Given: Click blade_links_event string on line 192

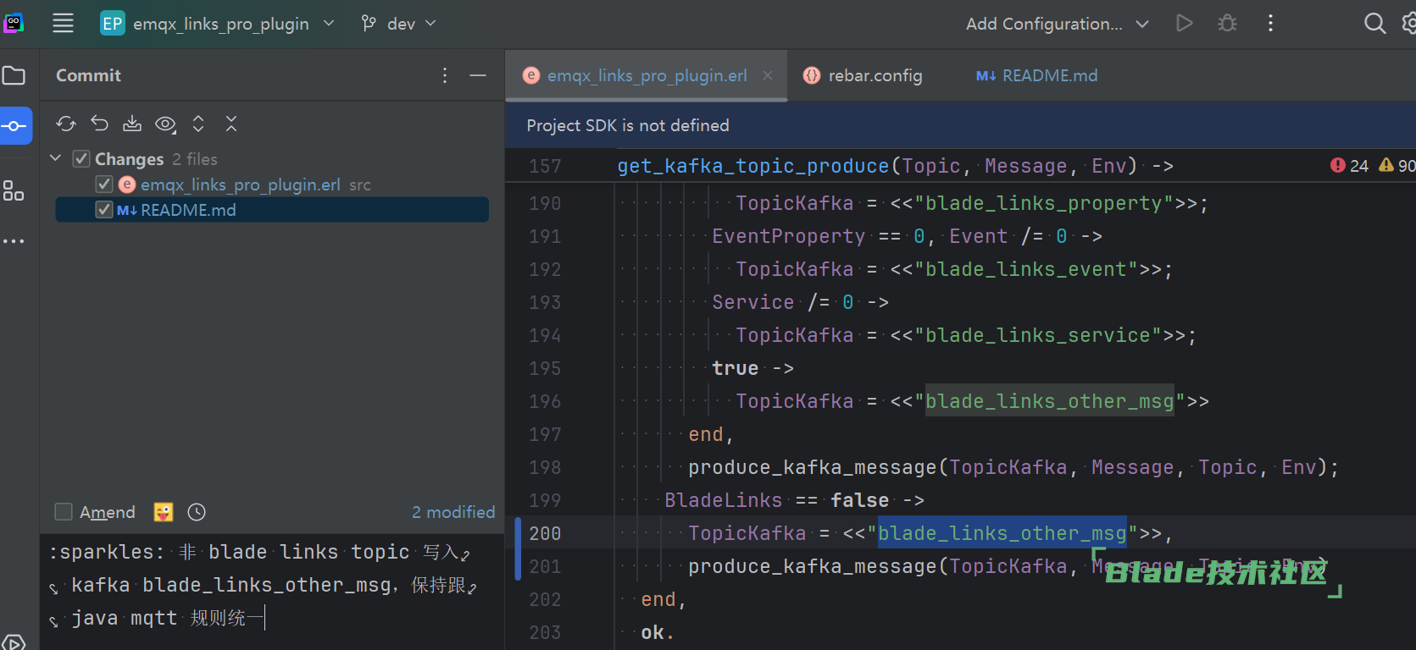Looking at the screenshot, I should pyautogui.click(x=1025, y=269).
